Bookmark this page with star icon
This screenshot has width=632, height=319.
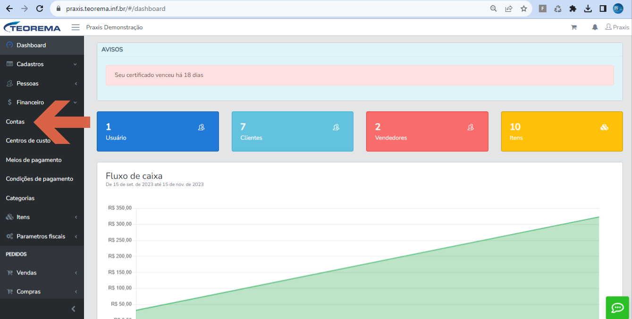tap(523, 8)
